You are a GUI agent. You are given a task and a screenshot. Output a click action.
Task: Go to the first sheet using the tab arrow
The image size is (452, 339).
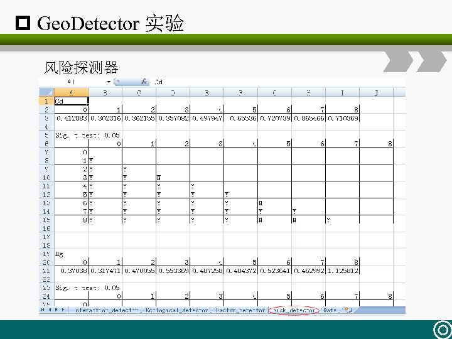click(x=43, y=310)
